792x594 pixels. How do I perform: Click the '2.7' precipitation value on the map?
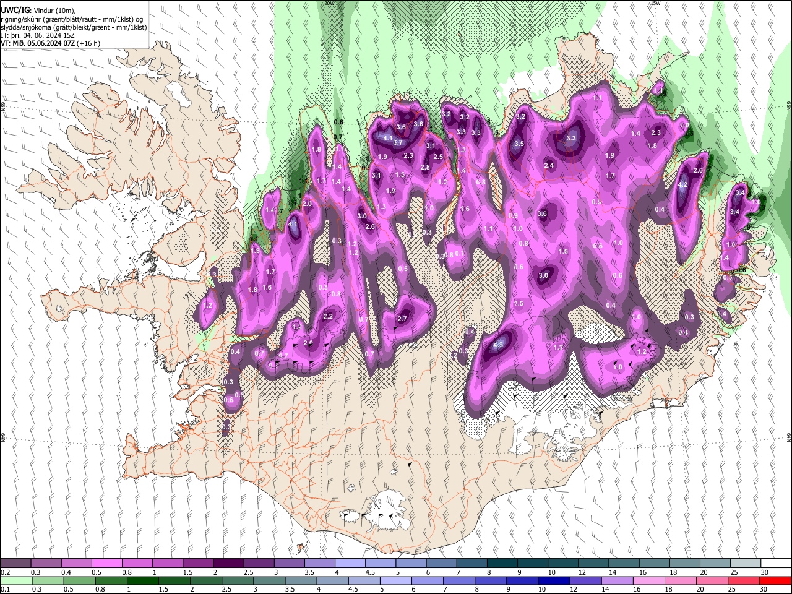coord(402,319)
